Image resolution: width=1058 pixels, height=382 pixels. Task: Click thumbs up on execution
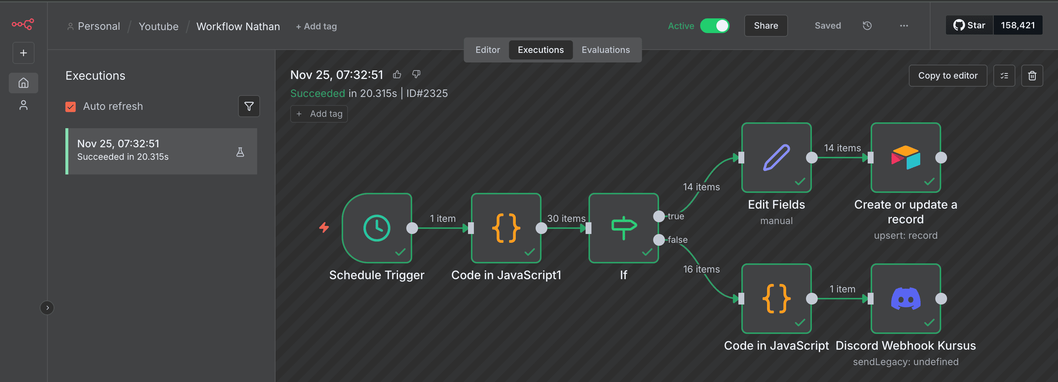[397, 74]
